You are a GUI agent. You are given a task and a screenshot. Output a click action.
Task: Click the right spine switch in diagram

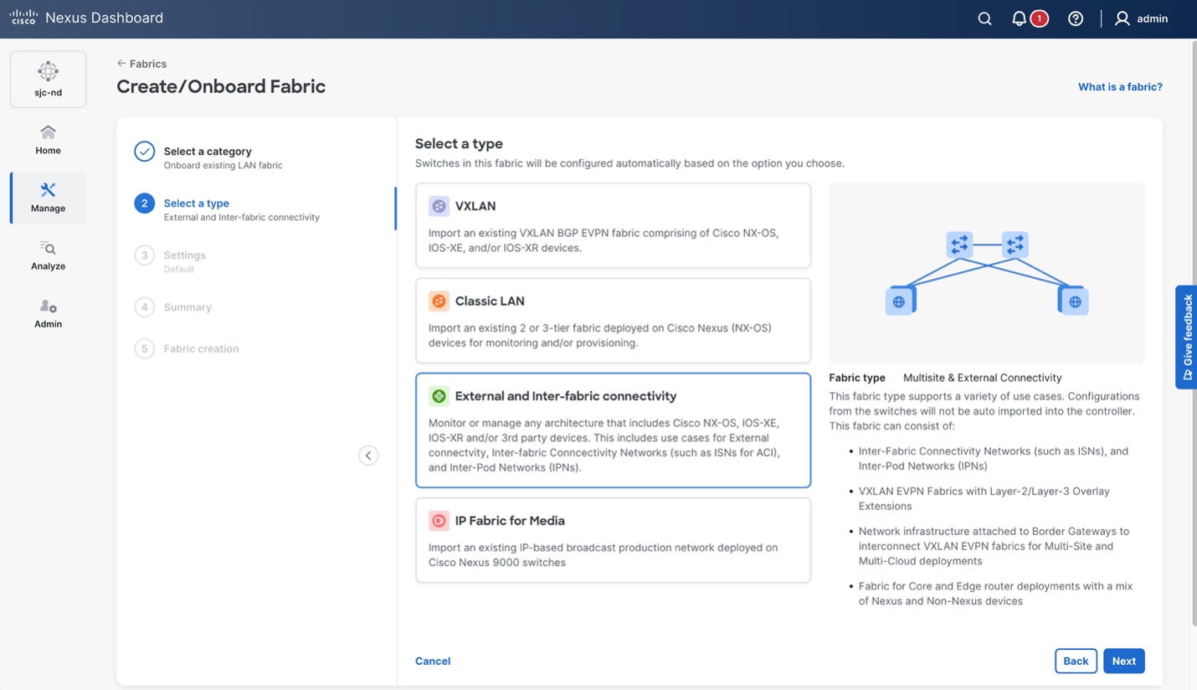click(x=1015, y=245)
